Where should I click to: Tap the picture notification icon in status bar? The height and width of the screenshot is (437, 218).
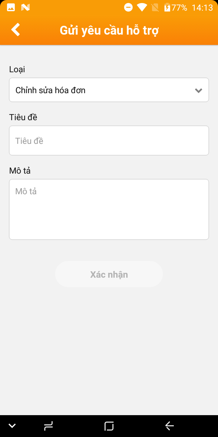click(11, 7)
